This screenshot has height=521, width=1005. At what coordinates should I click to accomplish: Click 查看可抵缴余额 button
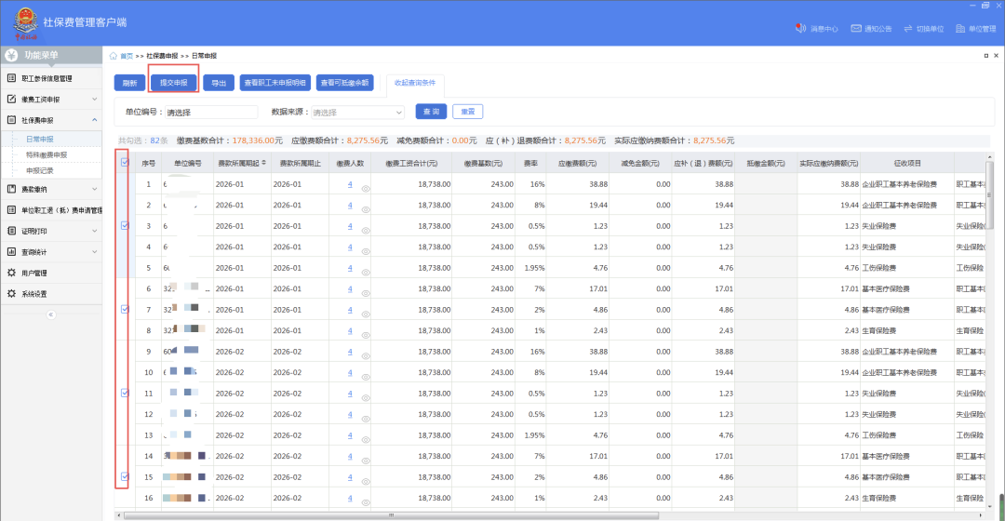[345, 83]
